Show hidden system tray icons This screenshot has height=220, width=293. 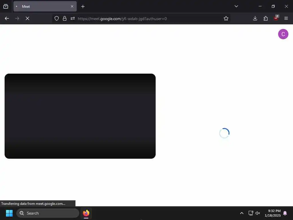[241, 213]
